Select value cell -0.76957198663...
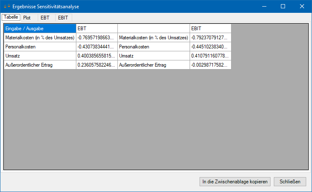Screen dimensions: 312x192 coord(97,38)
